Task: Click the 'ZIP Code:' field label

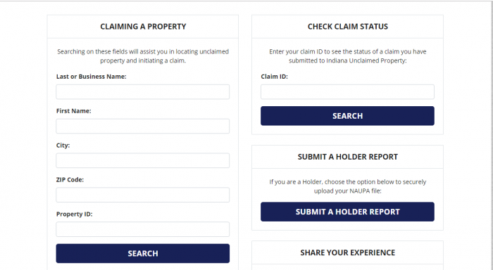Action: point(70,179)
